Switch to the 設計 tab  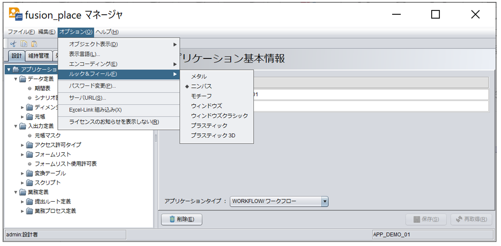17,56
